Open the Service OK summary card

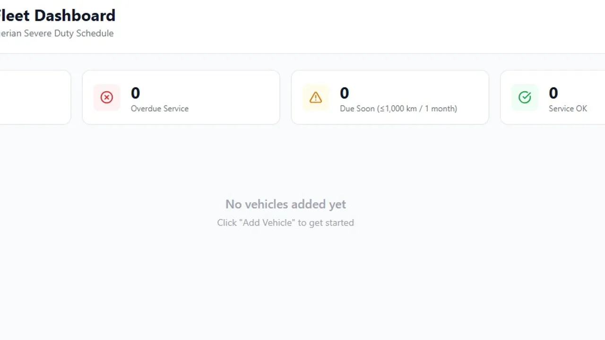pos(553,97)
